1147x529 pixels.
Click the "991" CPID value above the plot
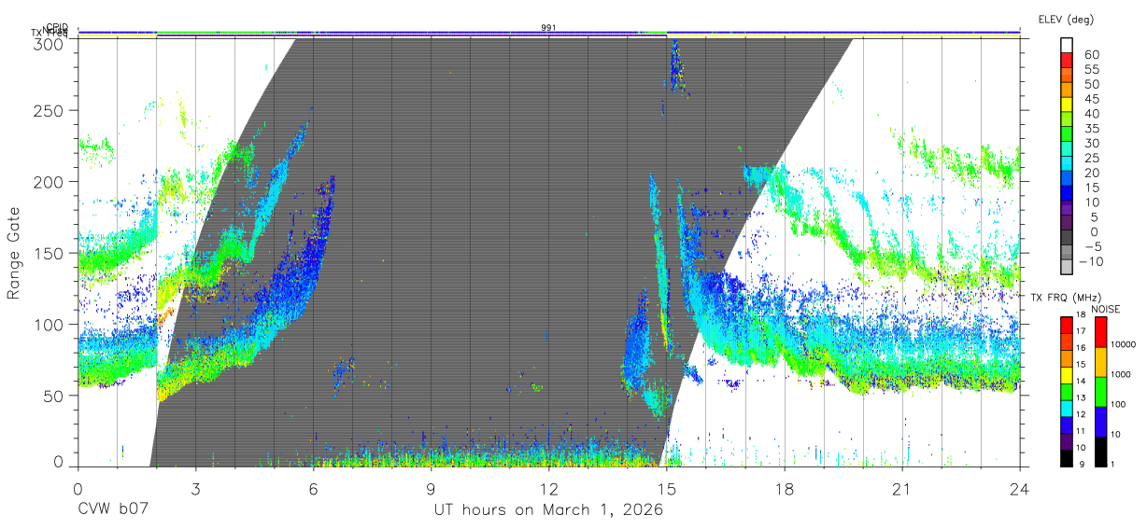point(549,27)
